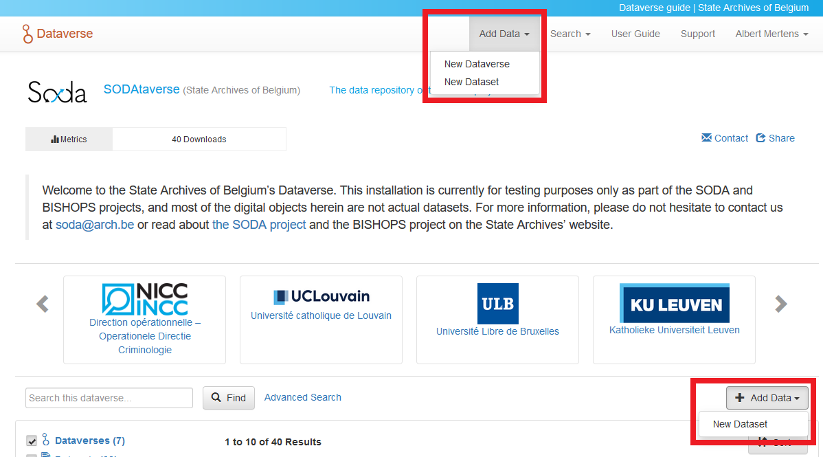The image size is (823, 457).
Task: Click the SODAtaverse title link
Action: [142, 89]
